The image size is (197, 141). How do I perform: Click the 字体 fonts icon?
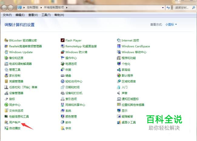(62, 128)
